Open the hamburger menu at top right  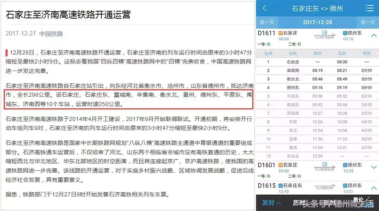pos(369,8)
